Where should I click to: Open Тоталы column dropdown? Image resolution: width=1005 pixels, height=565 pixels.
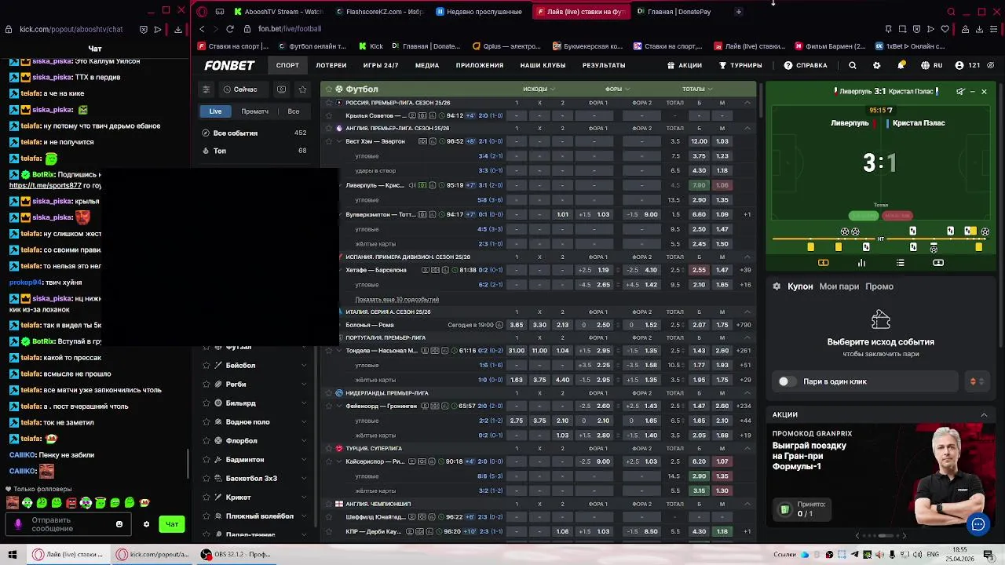(697, 89)
